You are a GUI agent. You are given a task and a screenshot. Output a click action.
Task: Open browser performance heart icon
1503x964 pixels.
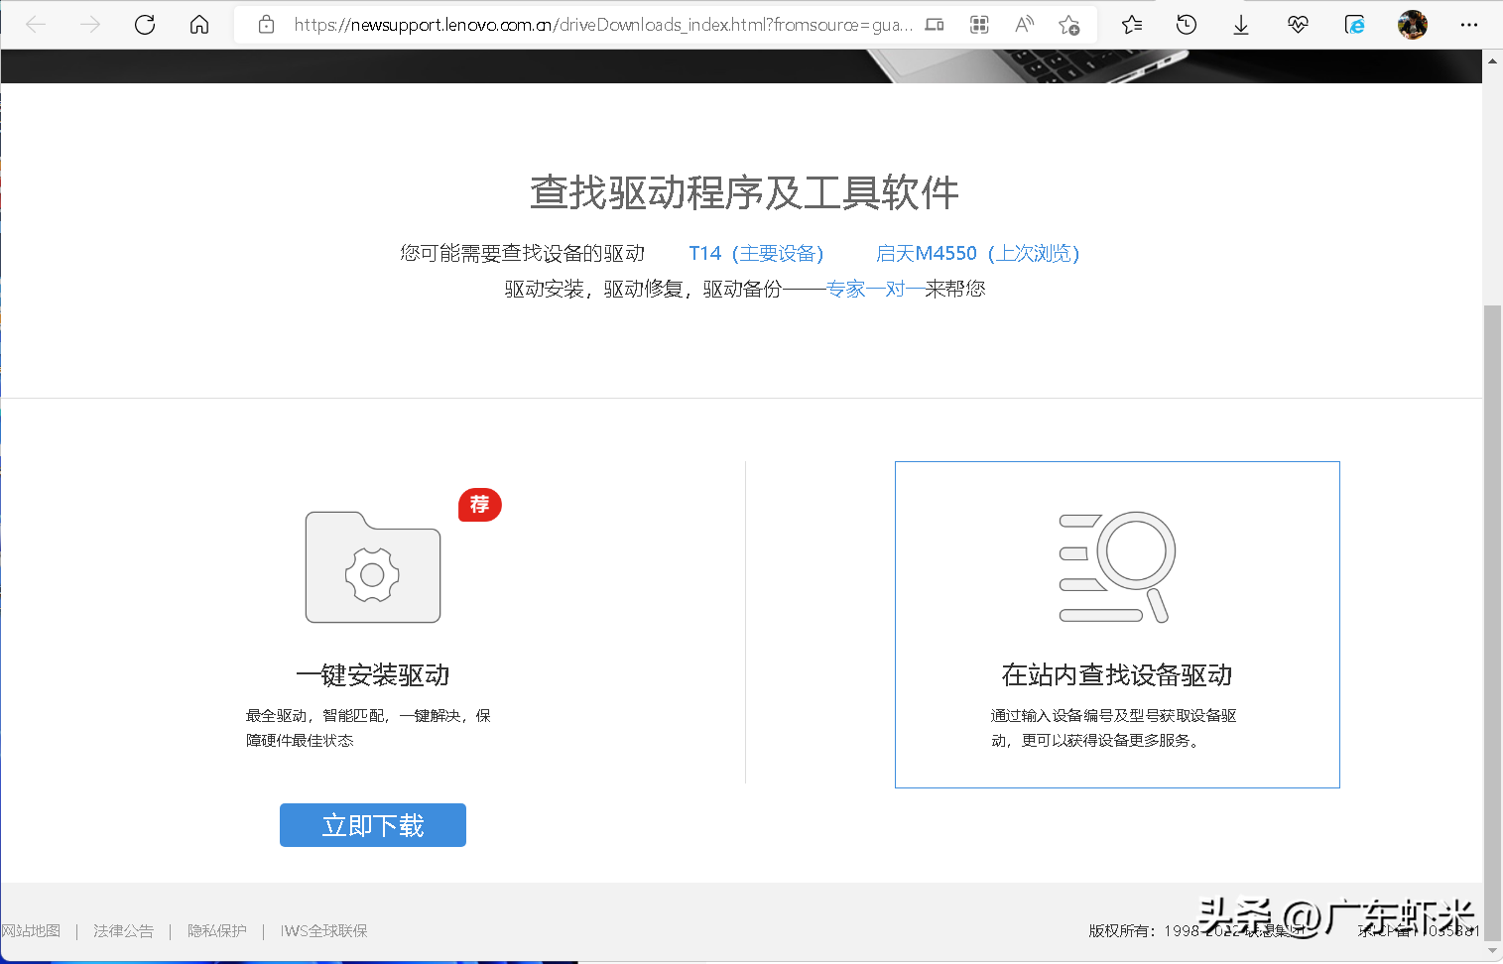coord(1298,25)
